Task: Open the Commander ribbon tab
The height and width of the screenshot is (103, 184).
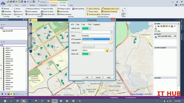Action: click(43, 5)
